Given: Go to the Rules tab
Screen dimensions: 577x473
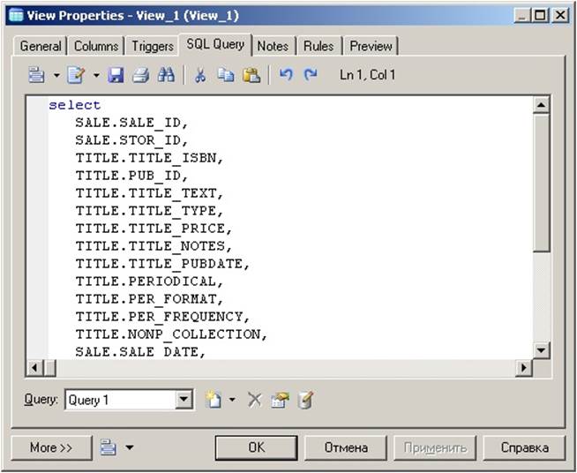Looking at the screenshot, I should click(x=318, y=46).
